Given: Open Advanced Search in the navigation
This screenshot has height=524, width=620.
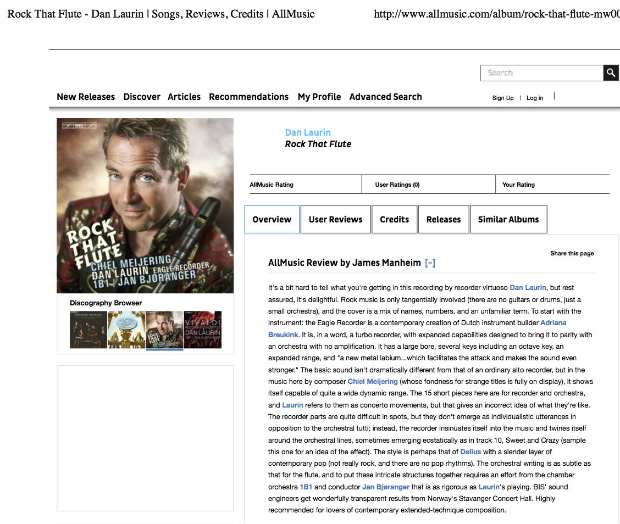Looking at the screenshot, I should (385, 97).
